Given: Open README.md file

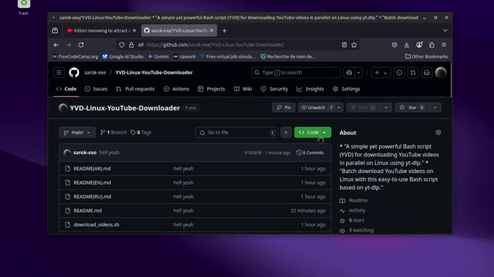Looking at the screenshot, I should click(88, 210).
